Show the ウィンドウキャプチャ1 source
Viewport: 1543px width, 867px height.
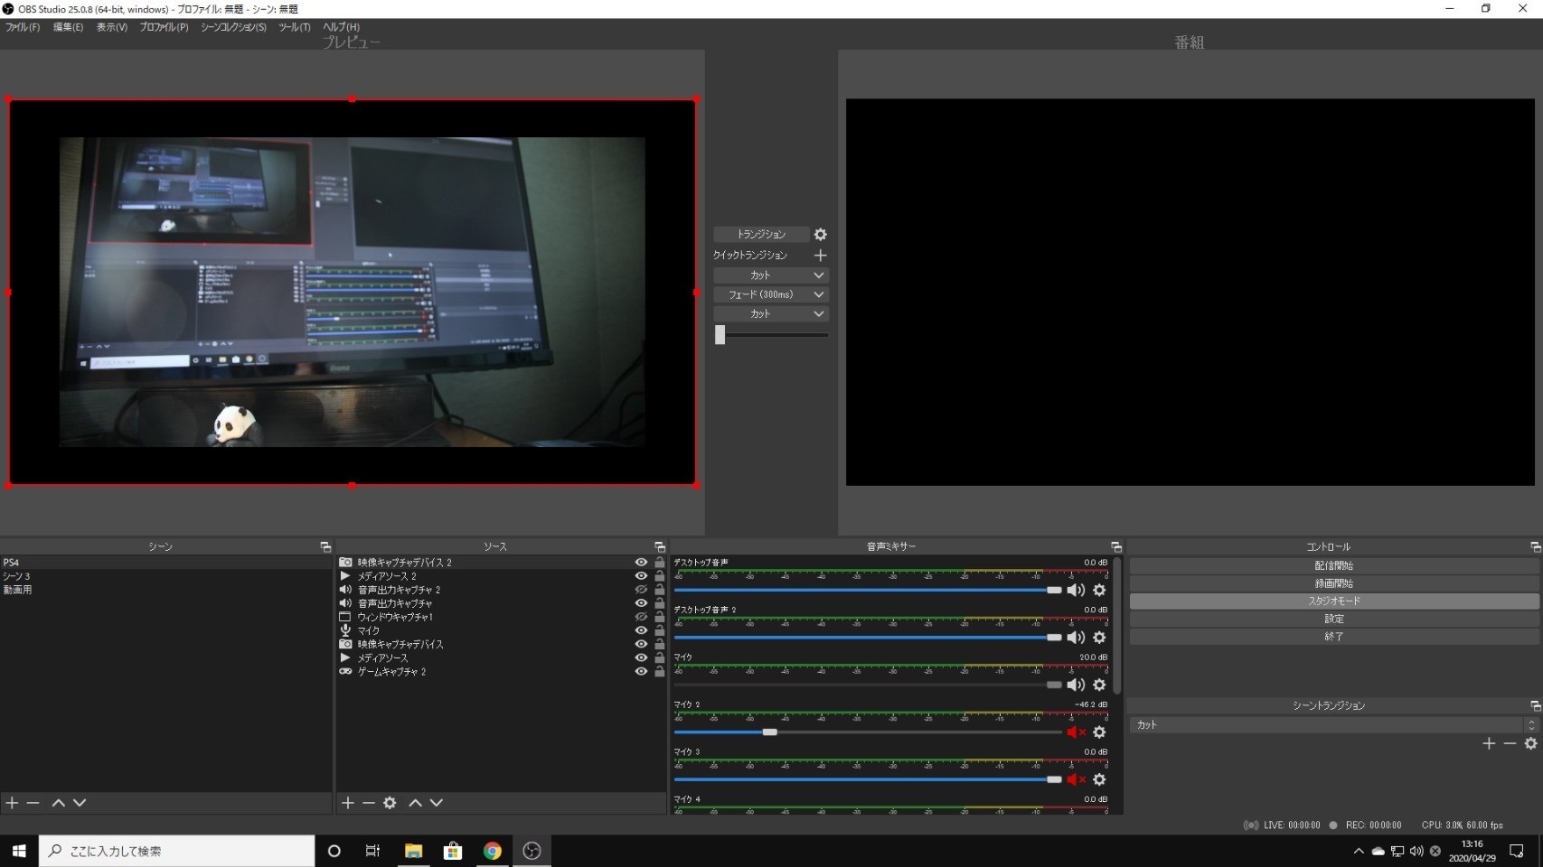pos(641,617)
